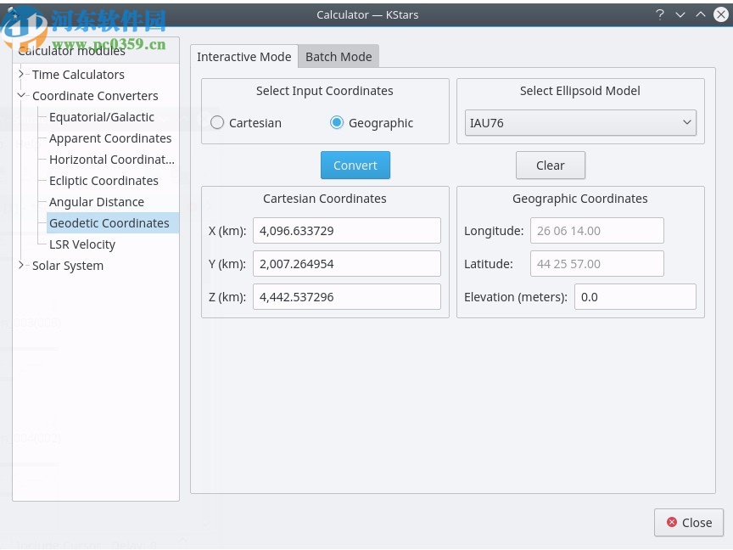The image size is (733, 550).
Task: Click the Elevation (meters) input field
Action: point(635,297)
